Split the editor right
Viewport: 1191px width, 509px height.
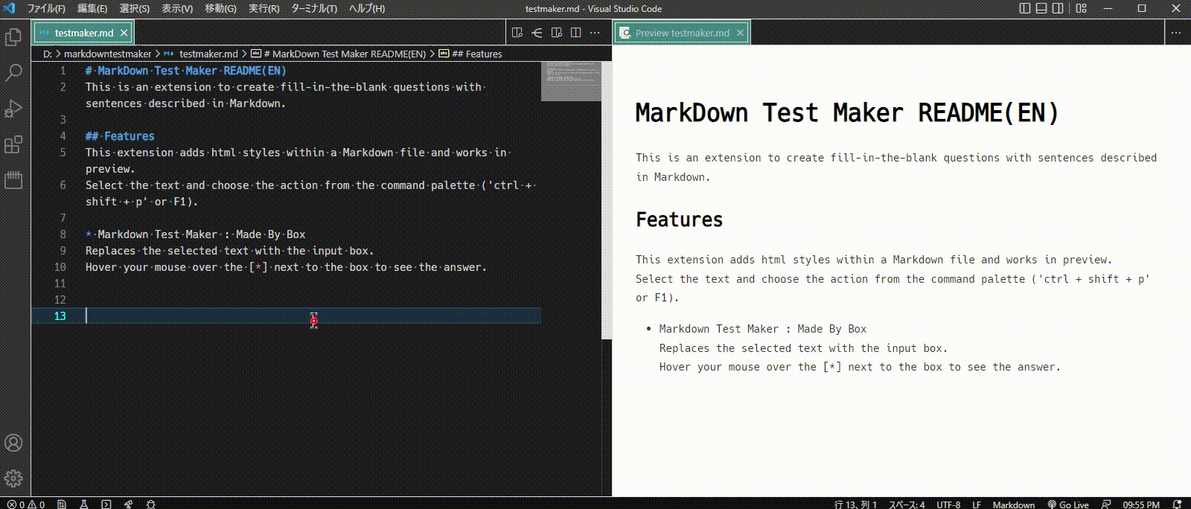pyautogui.click(x=575, y=33)
